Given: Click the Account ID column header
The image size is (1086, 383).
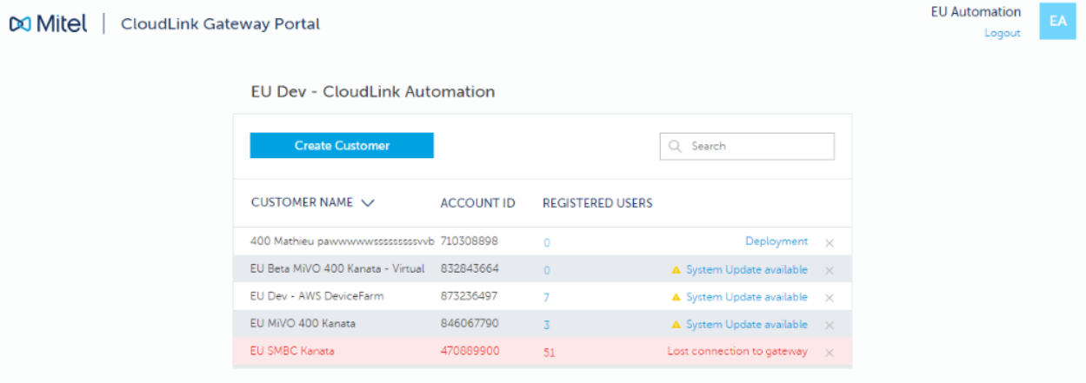Looking at the screenshot, I should coord(477,203).
